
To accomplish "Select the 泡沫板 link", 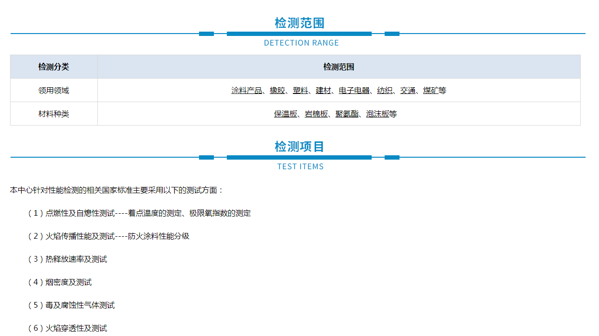I will [x=377, y=114].
